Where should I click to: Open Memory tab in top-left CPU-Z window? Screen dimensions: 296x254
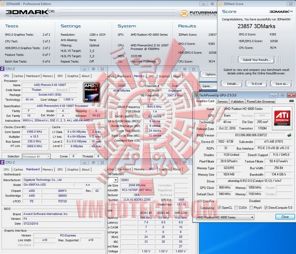[48, 76]
